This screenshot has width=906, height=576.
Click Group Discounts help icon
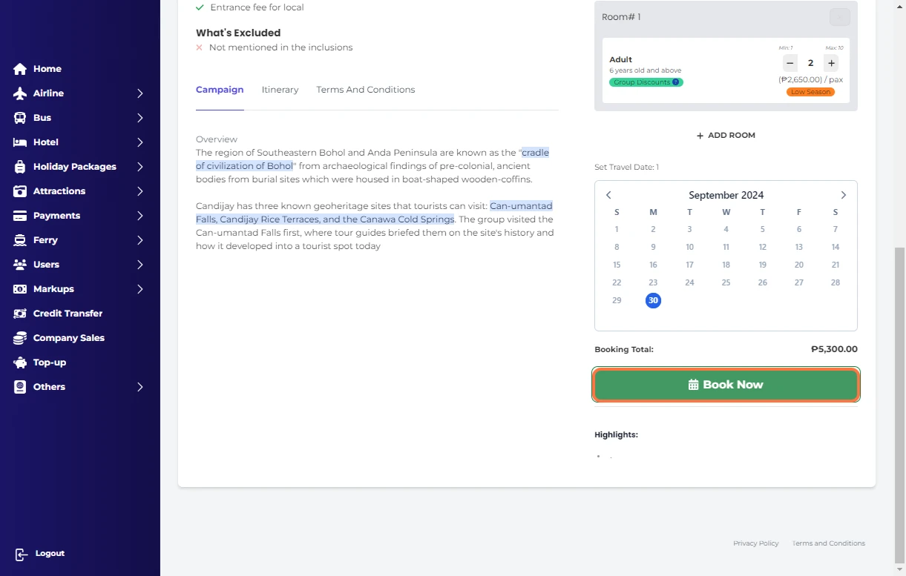[675, 82]
